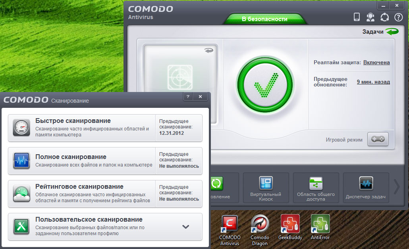This screenshot has width=409, height=249.
Task: Click В безопасности status tab
Action: pos(264,19)
